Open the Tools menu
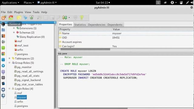This screenshot has height=109, width=194. 36,12
